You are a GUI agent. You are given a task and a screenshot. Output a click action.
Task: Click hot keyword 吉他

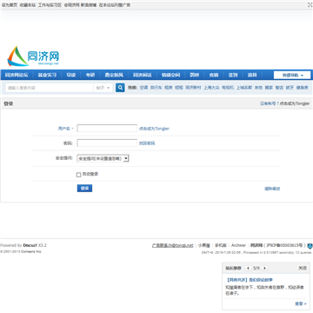click(258, 88)
